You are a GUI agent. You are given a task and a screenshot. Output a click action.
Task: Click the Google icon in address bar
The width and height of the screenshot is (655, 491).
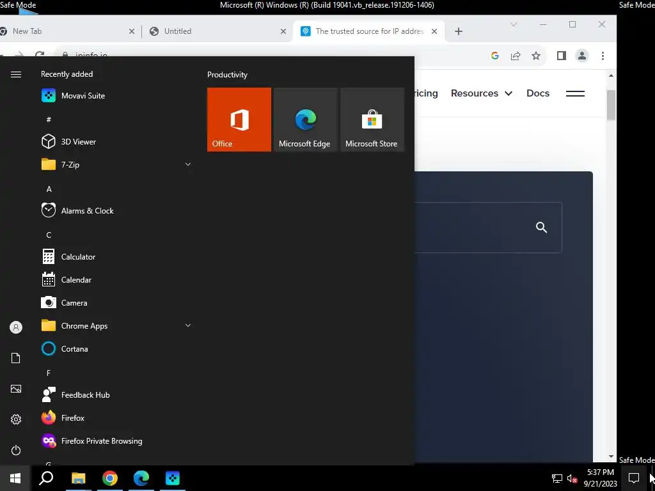coord(495,56)
